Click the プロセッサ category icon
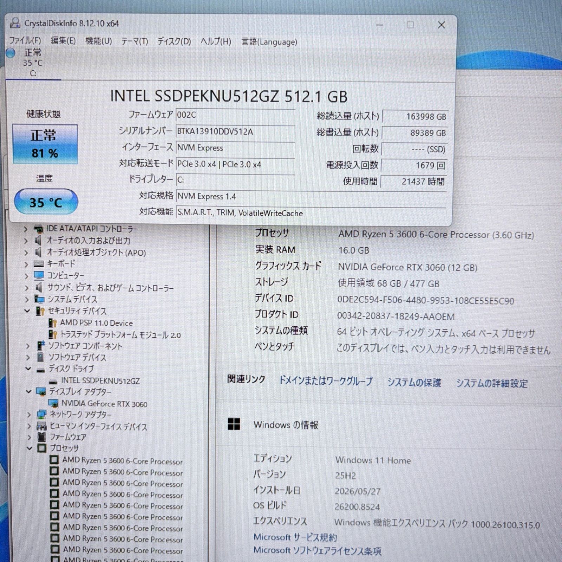The image size is (562, 562). [x=42, y=448]
